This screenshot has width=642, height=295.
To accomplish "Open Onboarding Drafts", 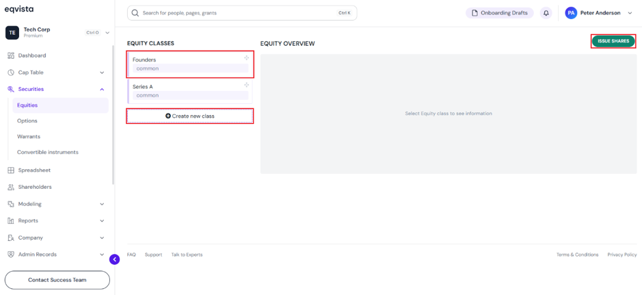I will [x=500, y=13].
